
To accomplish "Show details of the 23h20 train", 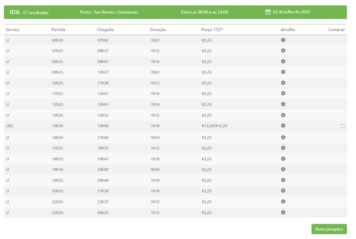I will tap(283, 212).
